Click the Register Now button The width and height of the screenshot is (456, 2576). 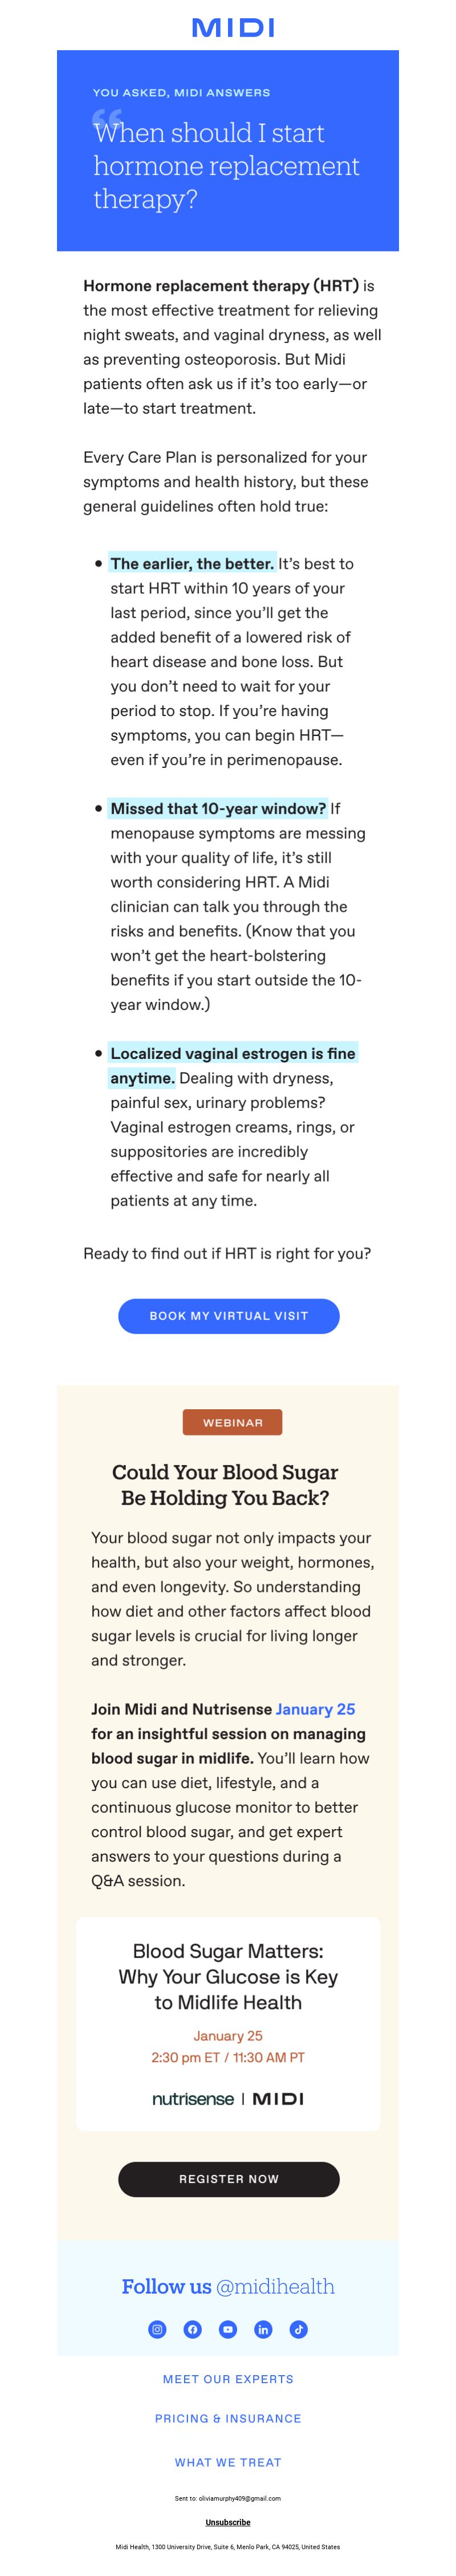coord(229,2178)
